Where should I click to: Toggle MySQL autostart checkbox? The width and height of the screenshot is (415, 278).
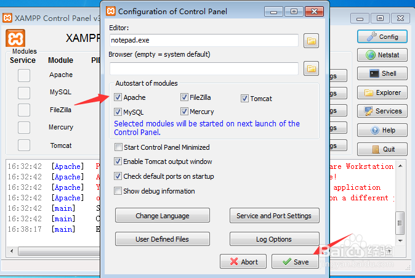[118, 112]
